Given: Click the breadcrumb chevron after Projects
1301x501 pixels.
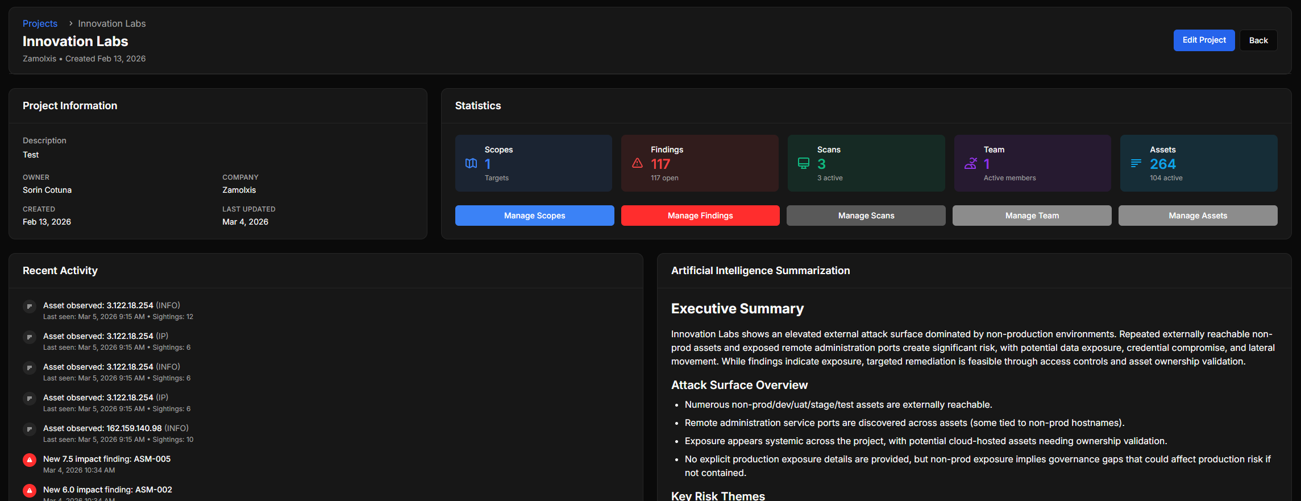Looking at the screenshot, I should [x=70, y=23].
